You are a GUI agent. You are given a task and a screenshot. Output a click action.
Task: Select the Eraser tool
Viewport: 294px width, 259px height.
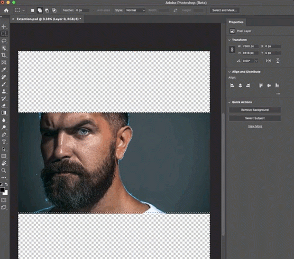pos(4,105)
